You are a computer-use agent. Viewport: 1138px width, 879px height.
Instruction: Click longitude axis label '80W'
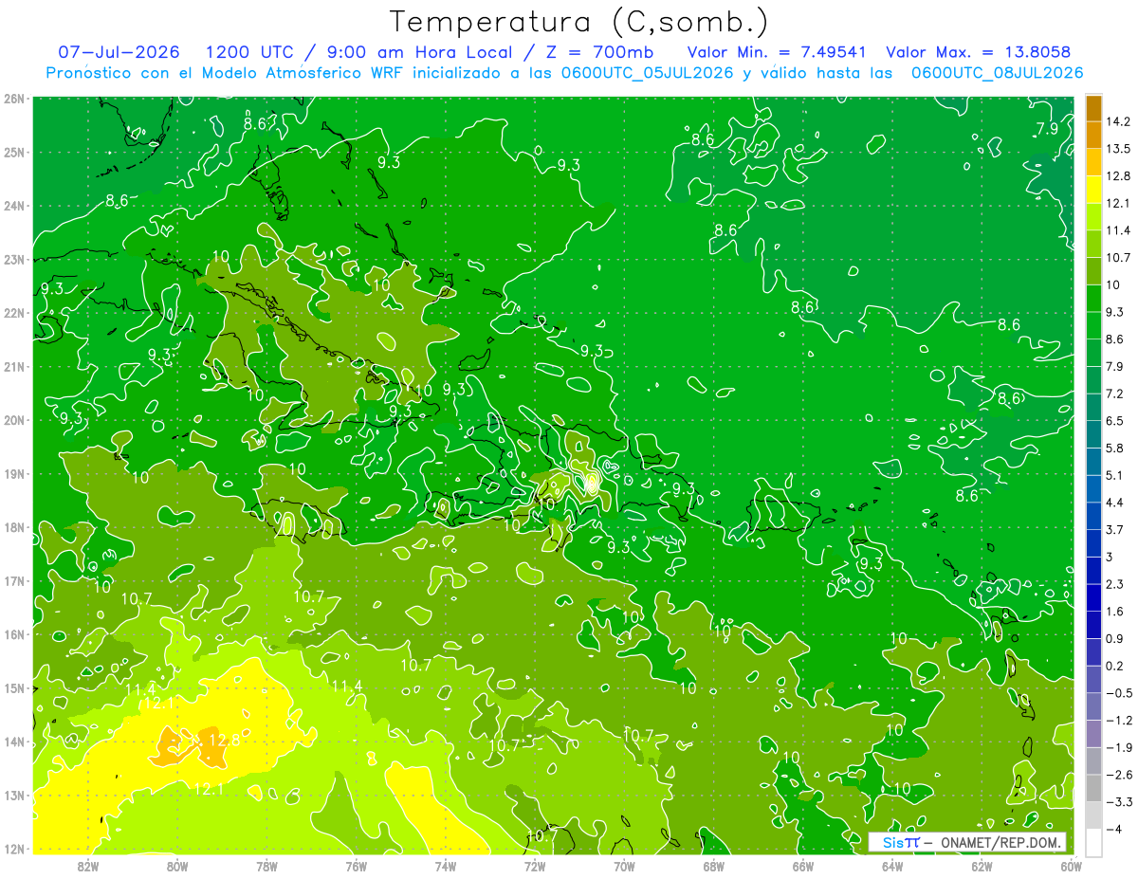tap(176, 865)
